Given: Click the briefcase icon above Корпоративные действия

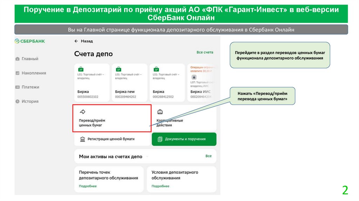Looking at the screenshot, I should (160, 112).
